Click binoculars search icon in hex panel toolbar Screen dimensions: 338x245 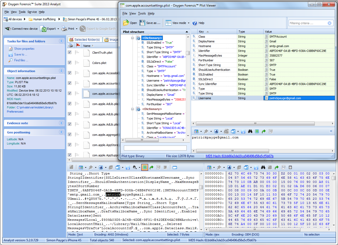coord(263,167)
